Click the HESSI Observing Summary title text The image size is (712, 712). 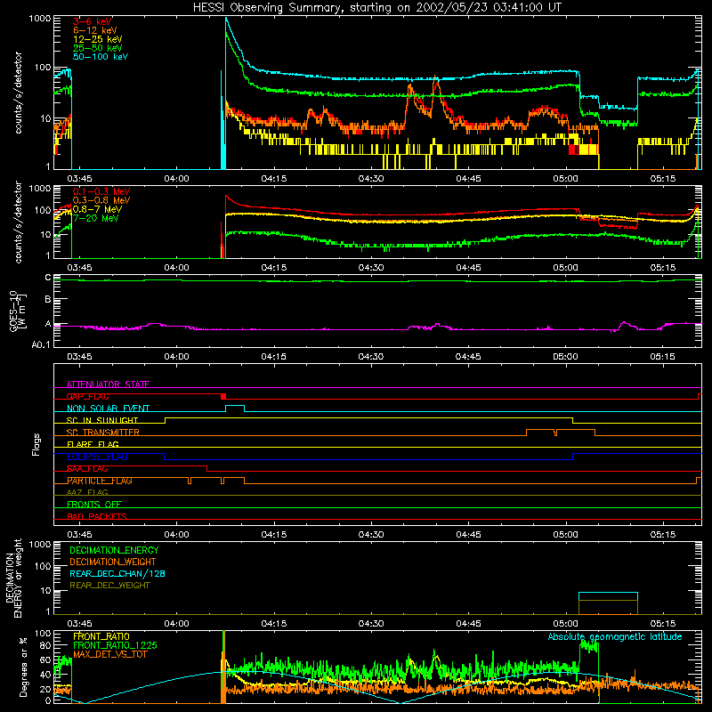tap(376, 8)
